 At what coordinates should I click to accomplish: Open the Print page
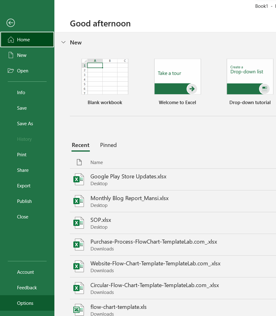click(21, 154)
